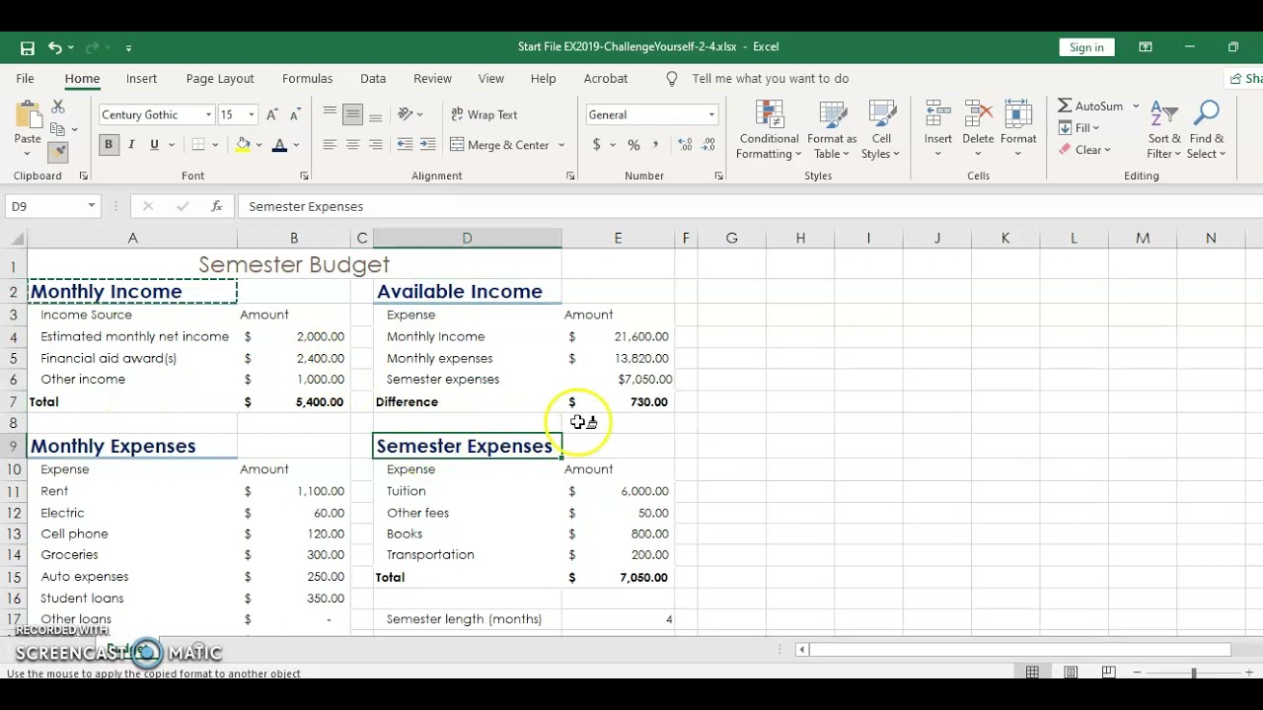The height and width of the screenshot is (710, 1263).
Task: Click the Cut scissors icon
Action: coord(57,106)
